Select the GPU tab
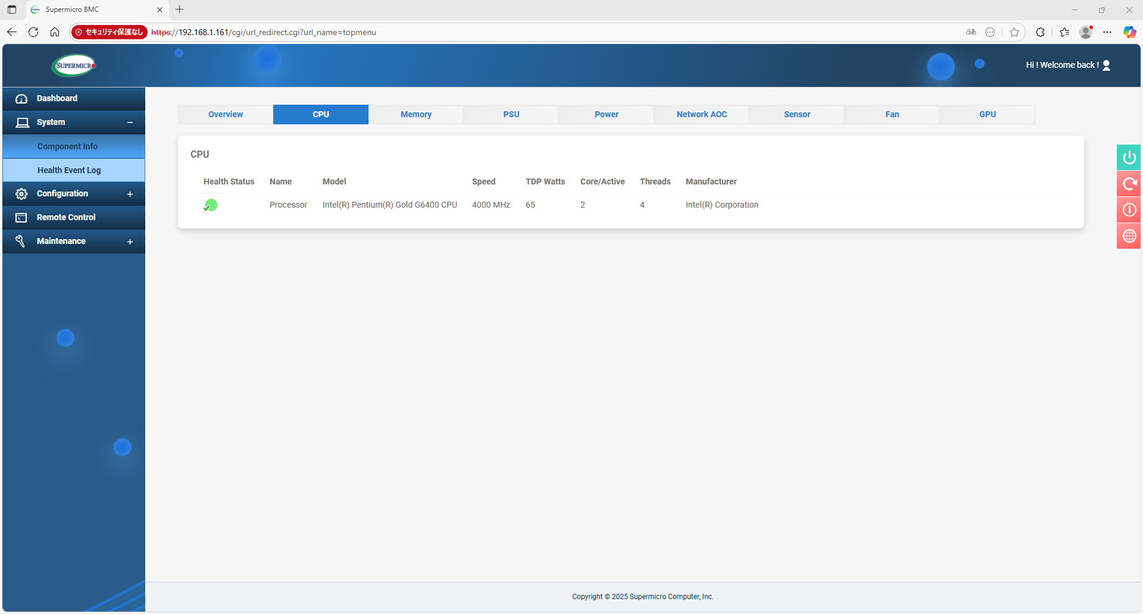The width and height of the screenshot is (1143, 614). click(x=987, y=114)
